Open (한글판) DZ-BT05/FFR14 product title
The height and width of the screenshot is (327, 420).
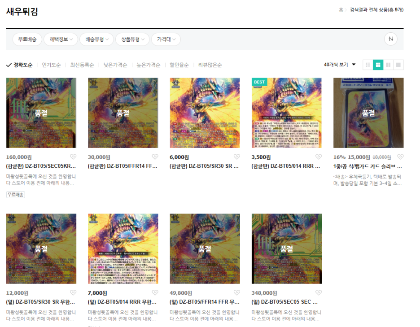tap(122, 166)
